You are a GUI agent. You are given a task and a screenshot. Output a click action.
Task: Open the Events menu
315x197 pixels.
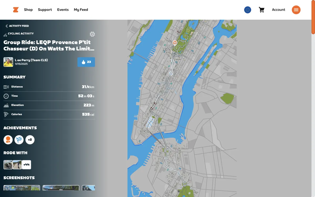[x=63, y=10]
